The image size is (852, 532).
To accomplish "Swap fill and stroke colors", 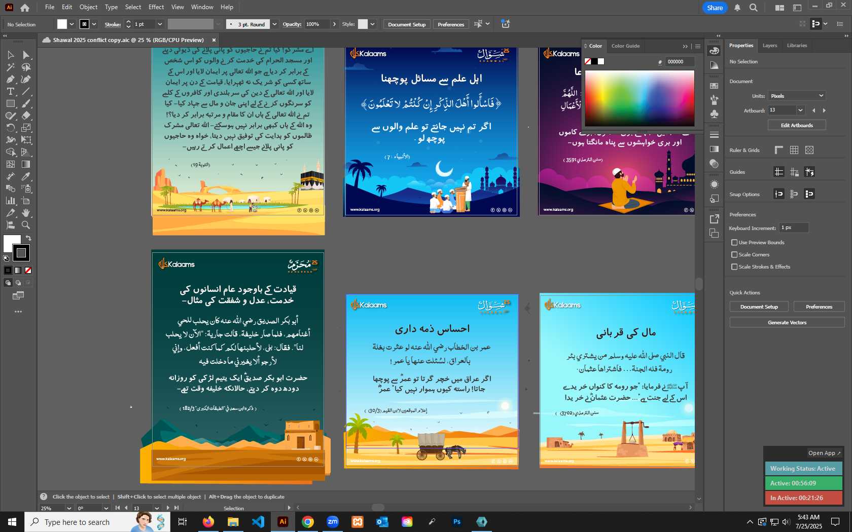I will [29, 238].
